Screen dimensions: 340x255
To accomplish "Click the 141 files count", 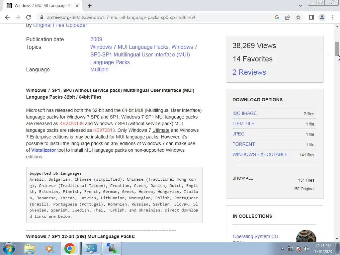I will [306, 155].
